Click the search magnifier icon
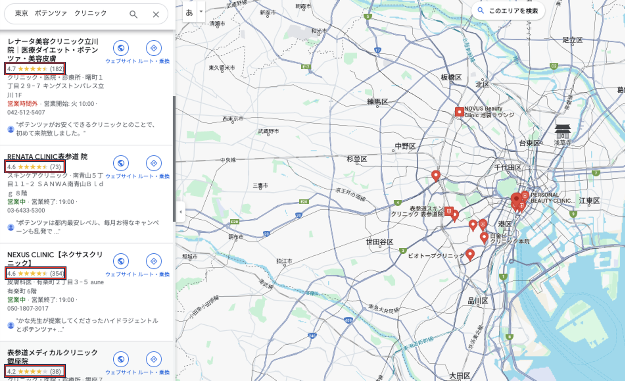The height and width of the screenshot is (381, 625). click(x=133, y=14)
